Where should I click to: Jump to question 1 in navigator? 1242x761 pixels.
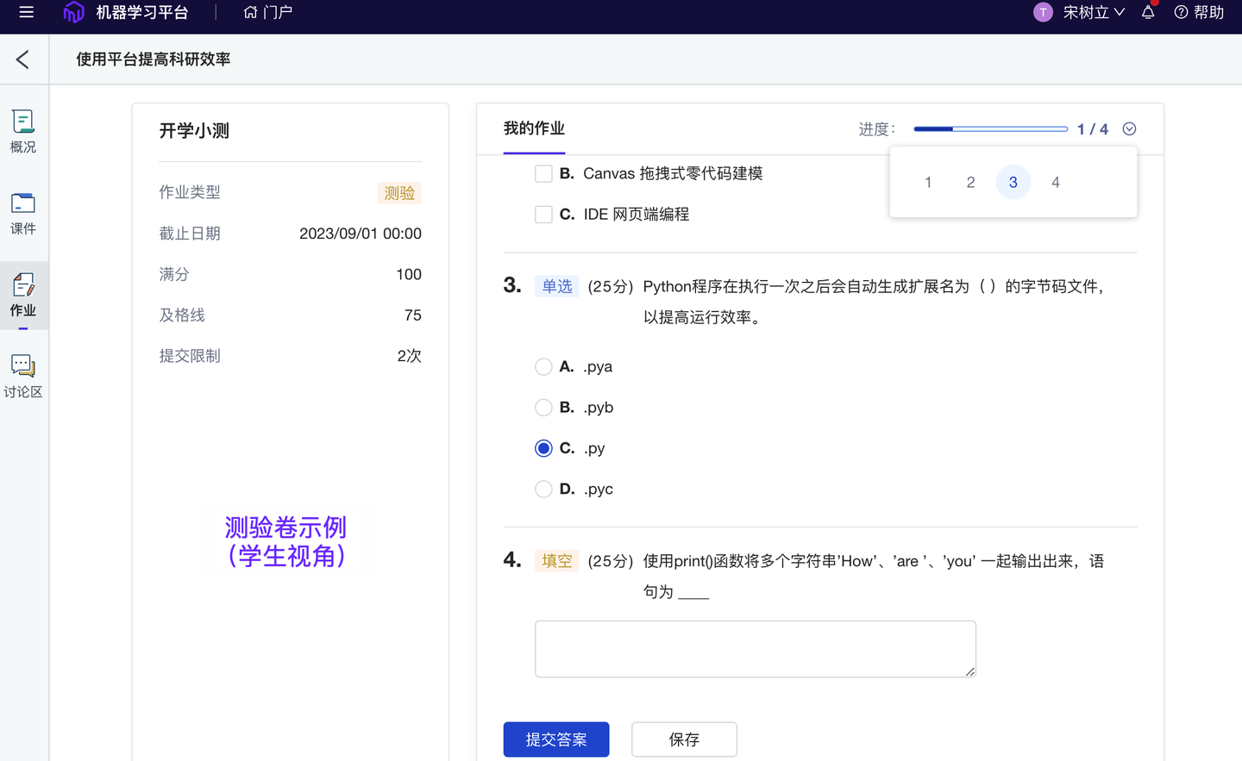point(928,183)
